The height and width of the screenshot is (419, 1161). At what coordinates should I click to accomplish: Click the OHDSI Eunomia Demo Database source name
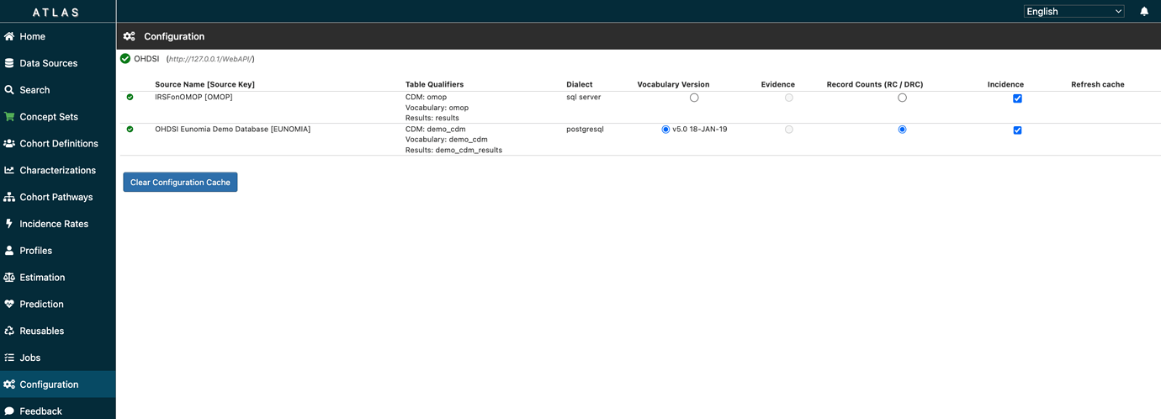click(x=232, y=130)
